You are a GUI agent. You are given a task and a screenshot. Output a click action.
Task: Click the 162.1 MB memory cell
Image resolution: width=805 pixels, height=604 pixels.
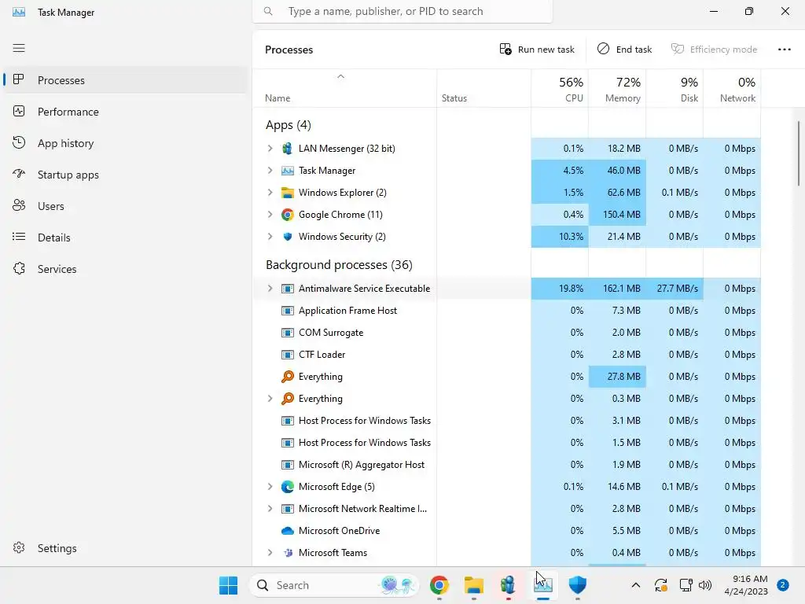[617, 289]
